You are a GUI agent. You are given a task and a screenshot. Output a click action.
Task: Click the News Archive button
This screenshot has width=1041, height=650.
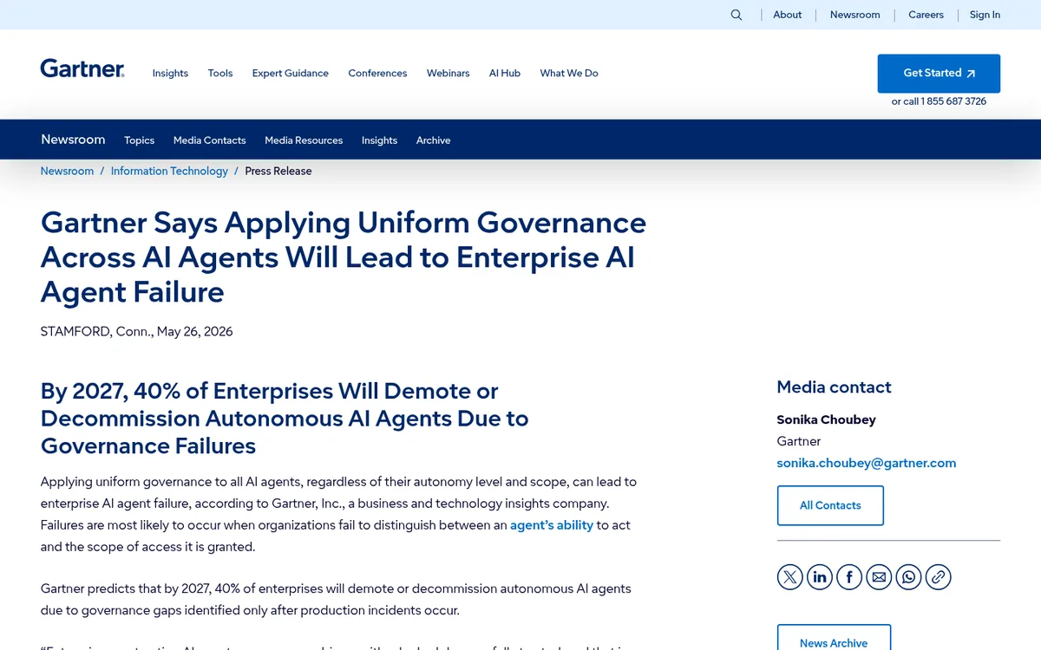834,641
